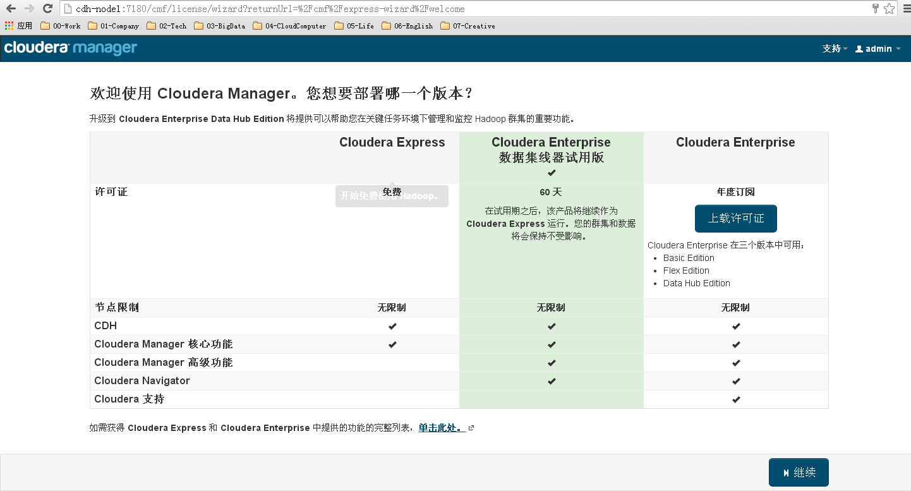Expand the 支持 support menu
The image size is (911, 491).
pyautogui.click(x=835, y=49)
